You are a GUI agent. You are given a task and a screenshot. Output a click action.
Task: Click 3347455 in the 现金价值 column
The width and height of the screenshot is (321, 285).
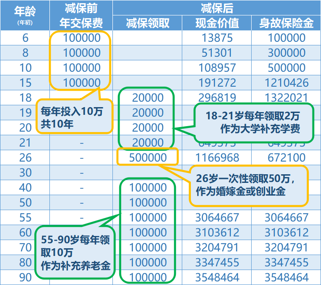[217, 262]
